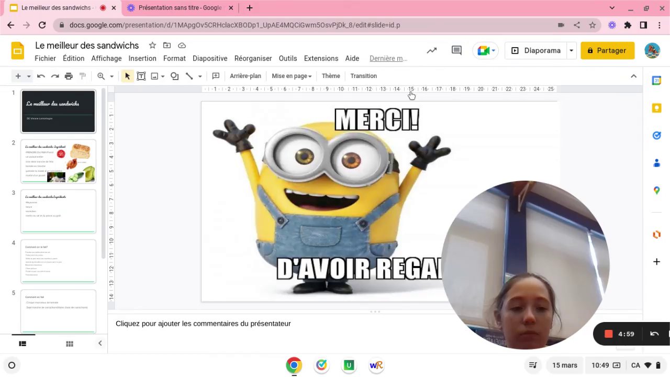Switch to grid view
The width and height of the screenshot is (670, 377).
(69, 343)
